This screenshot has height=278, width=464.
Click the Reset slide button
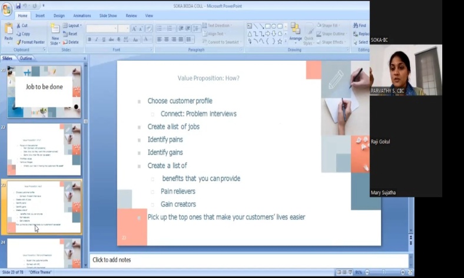point(71,34)
